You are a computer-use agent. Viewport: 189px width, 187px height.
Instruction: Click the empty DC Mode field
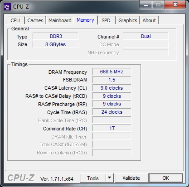point(145,44)
